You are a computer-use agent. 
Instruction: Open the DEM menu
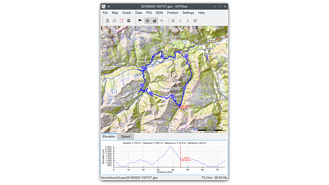[x=159, y=13]
